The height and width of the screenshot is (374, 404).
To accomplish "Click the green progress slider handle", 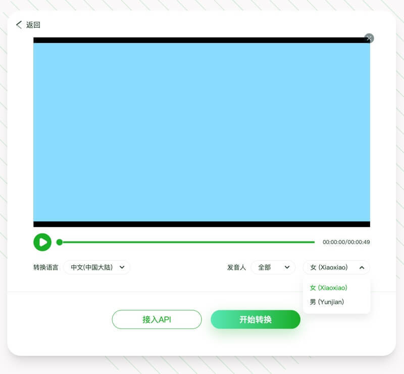I will click(x=60, y=242).
